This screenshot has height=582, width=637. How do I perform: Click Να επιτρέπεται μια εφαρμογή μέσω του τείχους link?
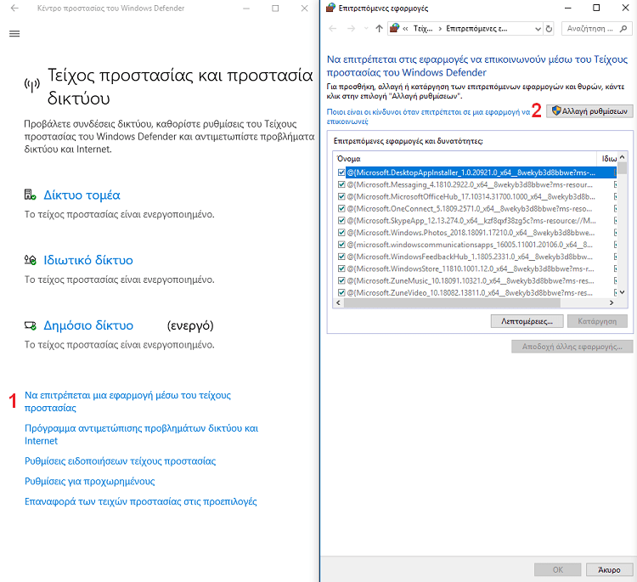point(127,402)
